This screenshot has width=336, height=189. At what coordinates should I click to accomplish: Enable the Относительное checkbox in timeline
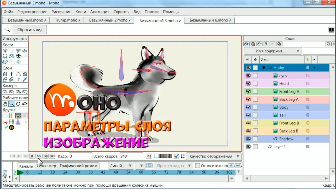pyautogui.click(x=197, y=166)
